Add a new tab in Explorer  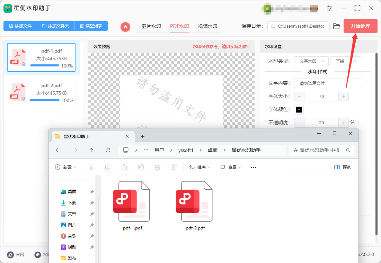coord(143,136)
